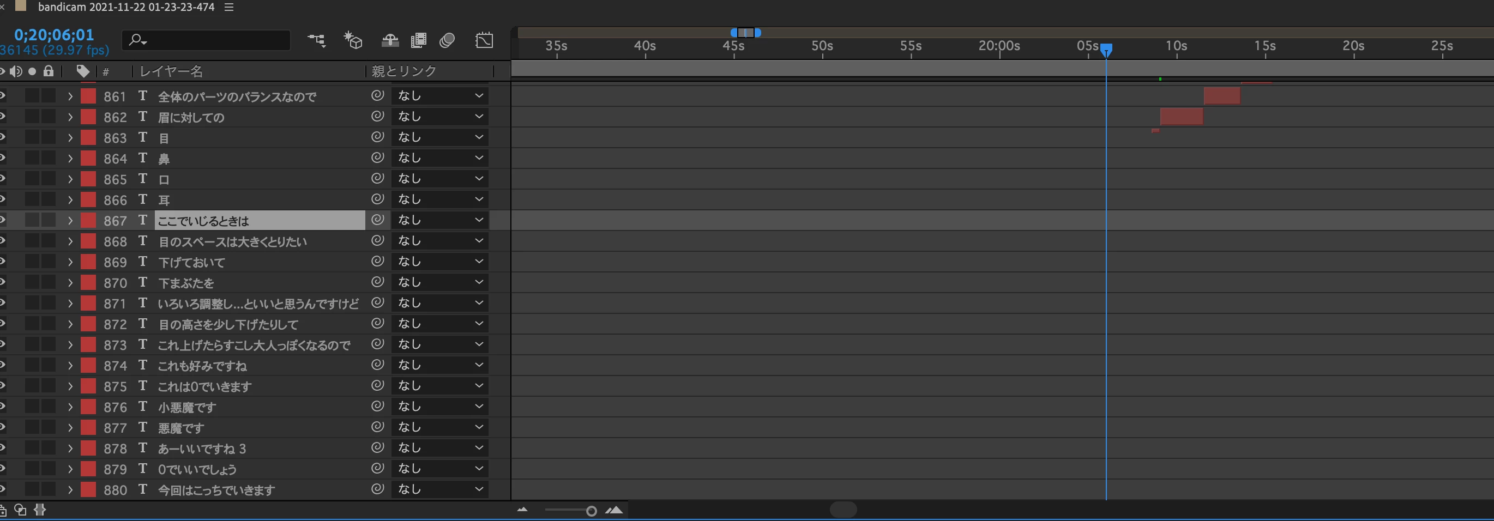This screenshot has width=1494, height=521.
Task: Click pick whip of layer 867
Action: click(377, 220)
